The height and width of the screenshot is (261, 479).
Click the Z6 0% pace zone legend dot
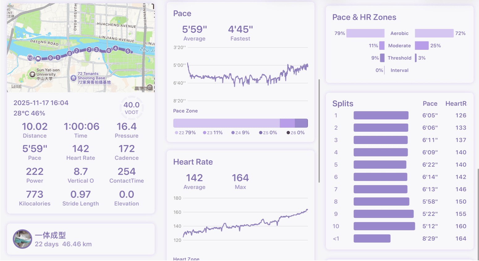[x=288, y=133]
